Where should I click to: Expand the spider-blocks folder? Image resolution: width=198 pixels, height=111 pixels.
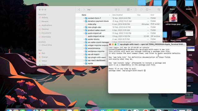(84, 39)
